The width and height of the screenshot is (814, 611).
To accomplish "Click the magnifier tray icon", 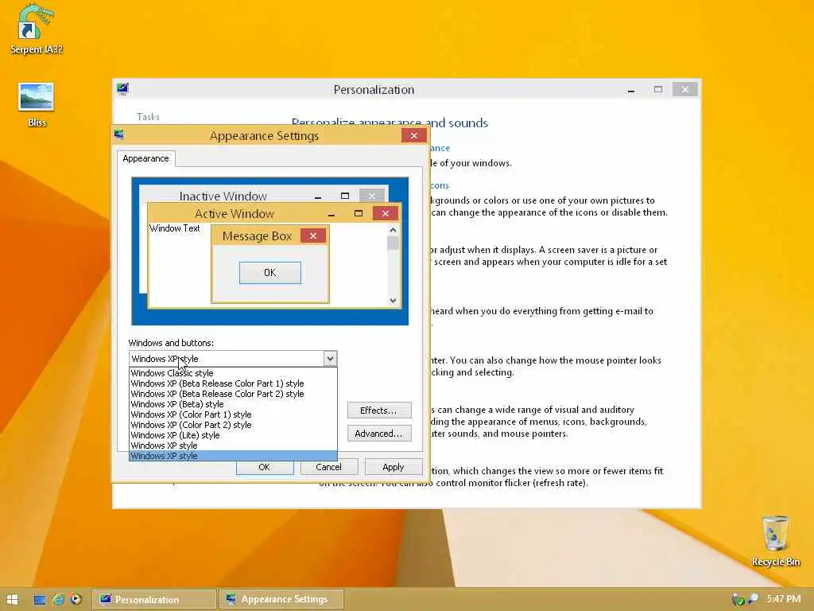I will coord(752,599).
